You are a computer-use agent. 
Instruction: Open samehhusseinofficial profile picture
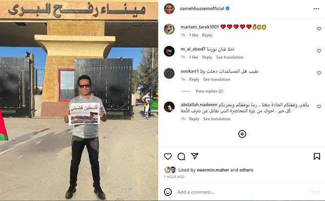[169, 9]
